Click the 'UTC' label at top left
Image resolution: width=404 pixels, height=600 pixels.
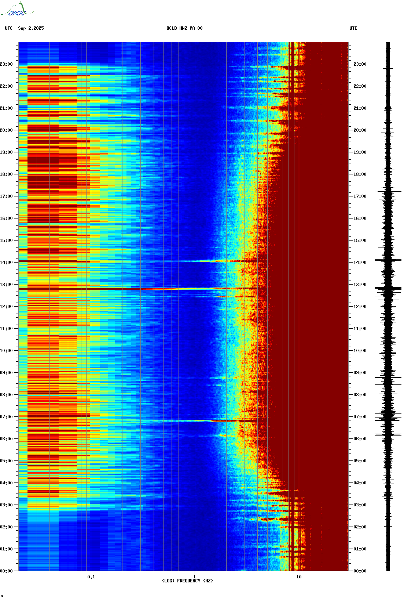click(9, 28)
